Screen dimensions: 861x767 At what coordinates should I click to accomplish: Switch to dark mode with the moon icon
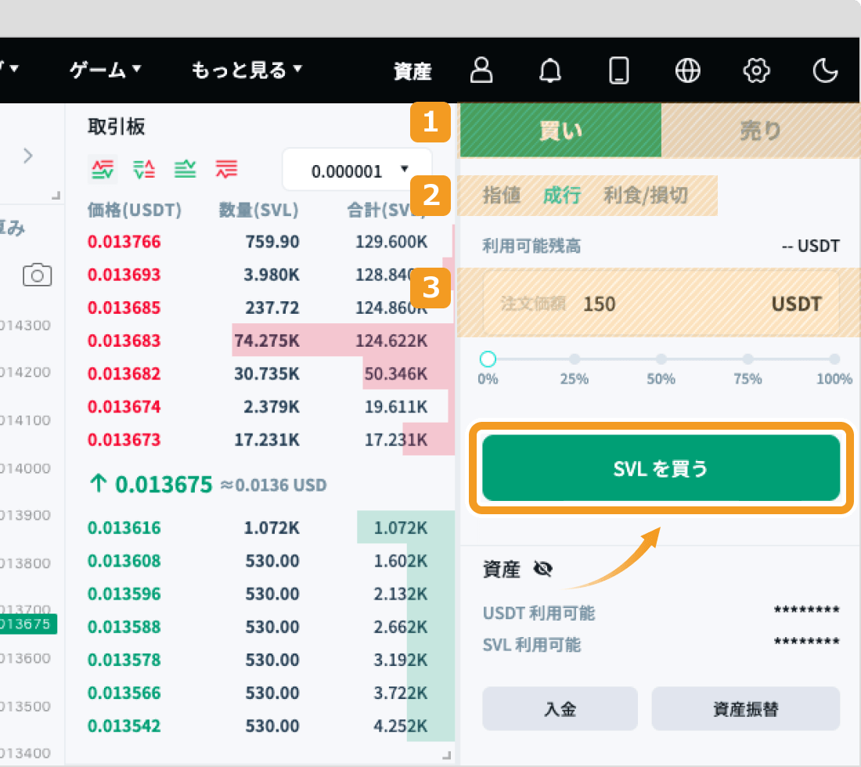825,70
